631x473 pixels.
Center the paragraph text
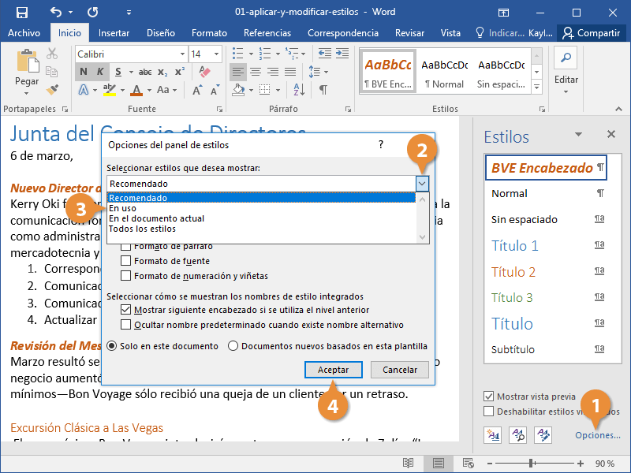coord(256,72)
